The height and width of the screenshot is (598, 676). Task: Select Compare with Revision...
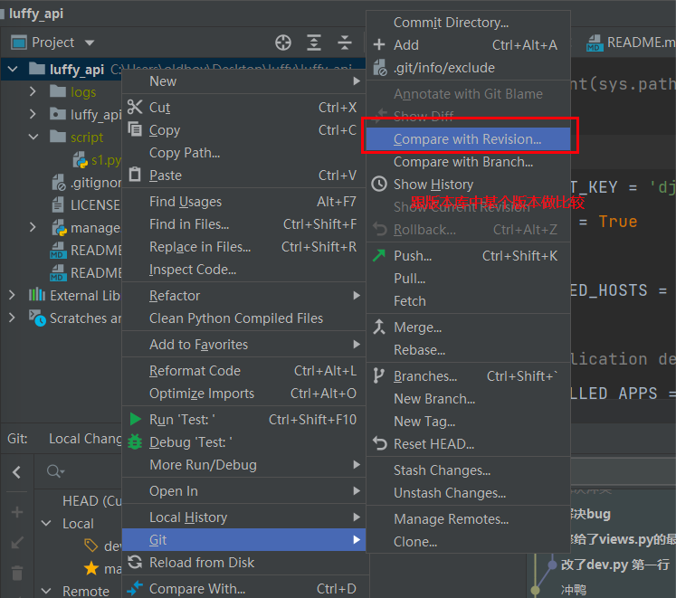(x=468, y=139)
